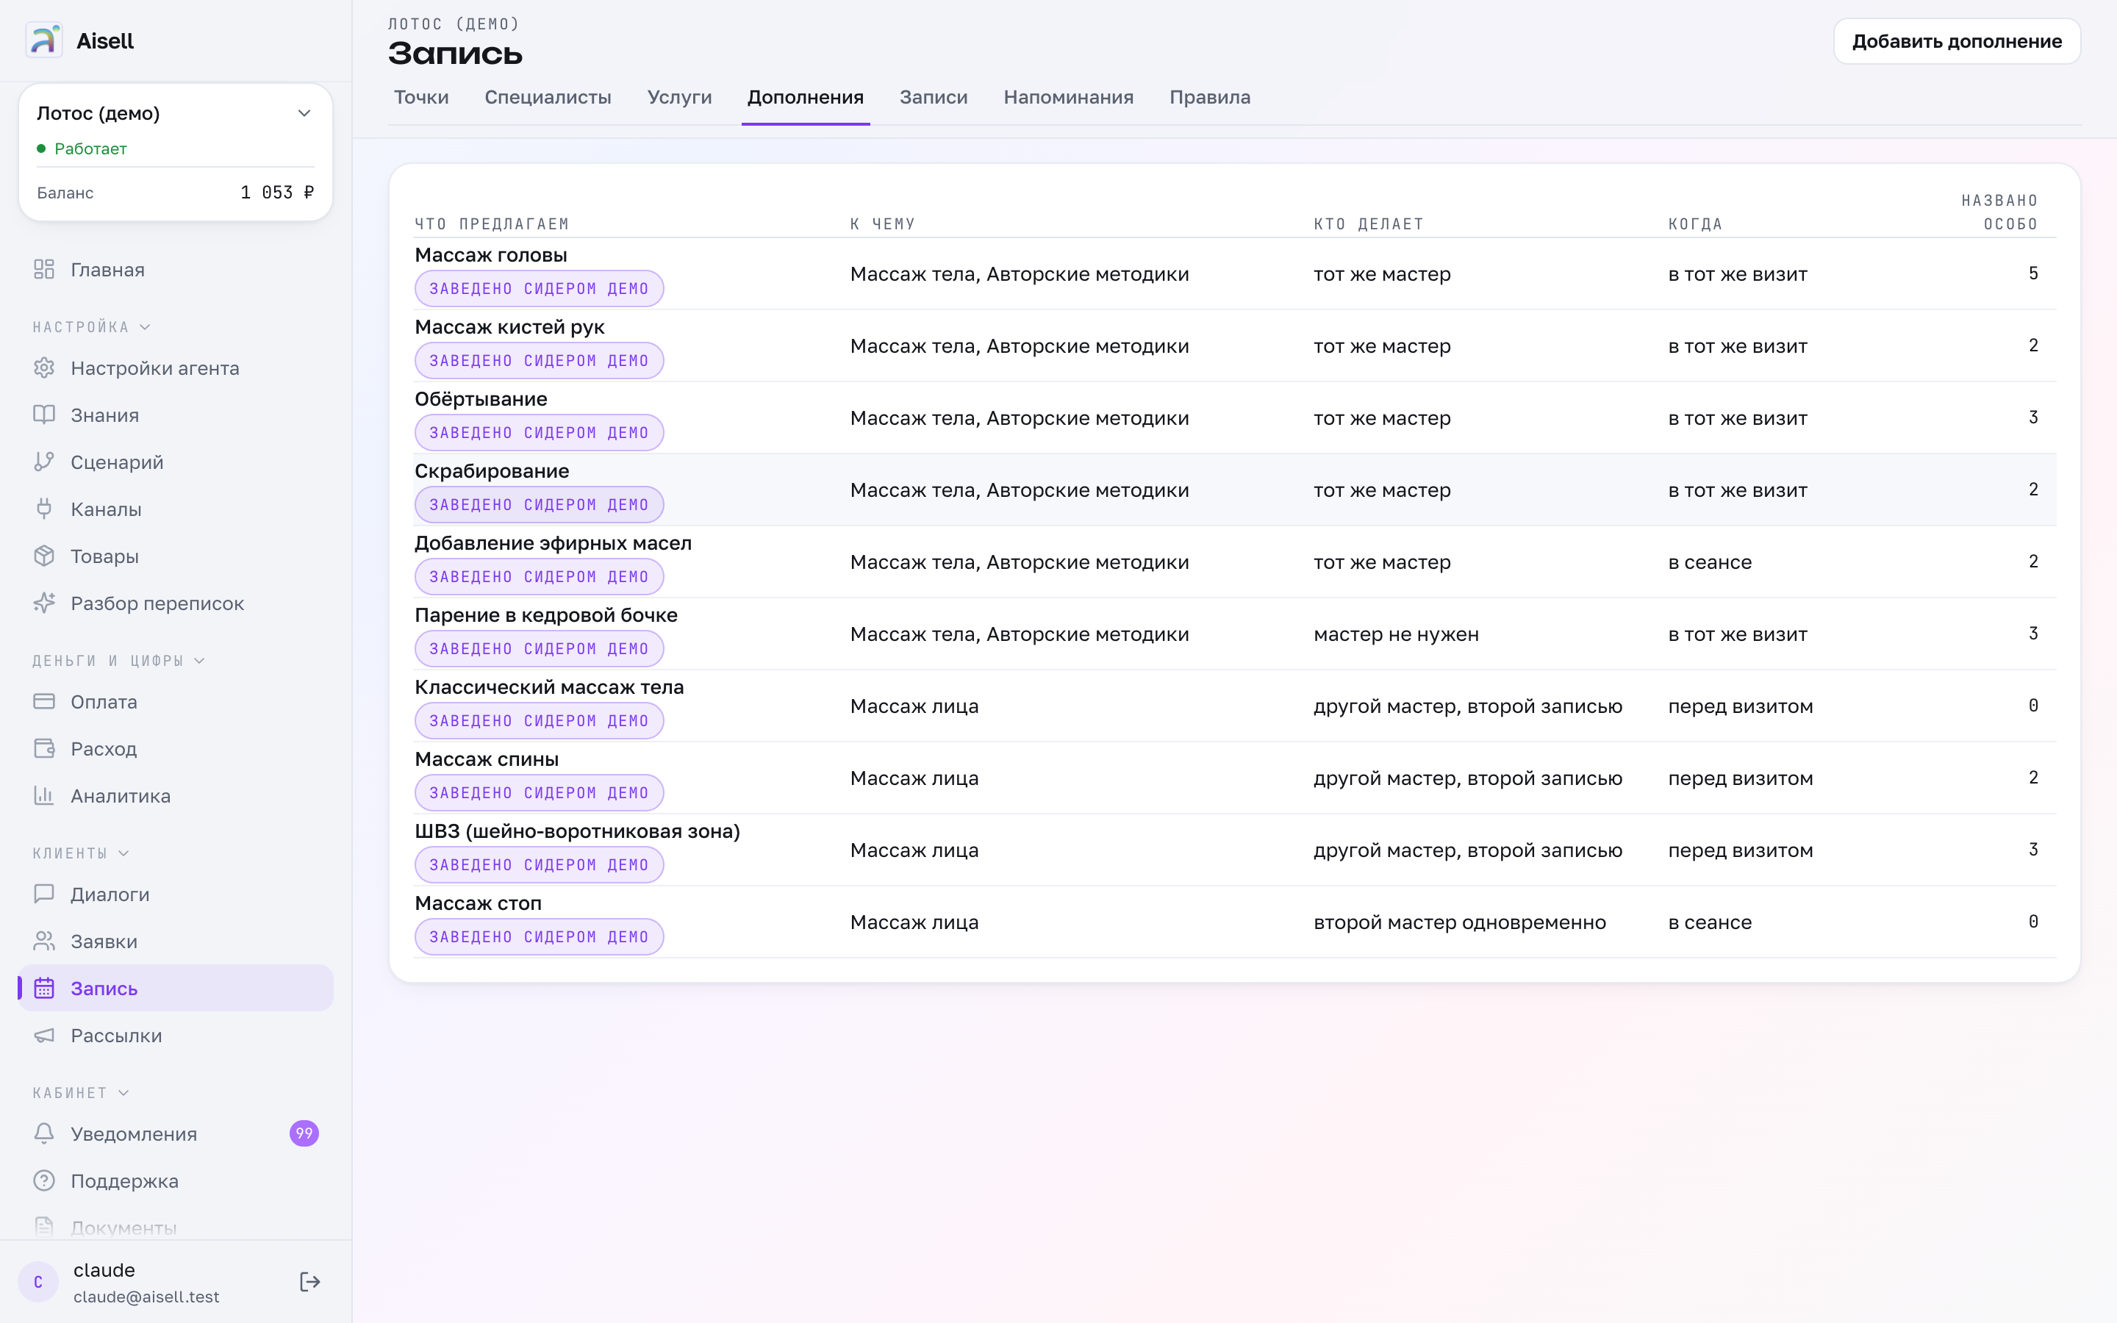The image size is (2117, 1323).
Task: Click the megaphone icon beside Рассылки
Action: [x=44, y=1036]
